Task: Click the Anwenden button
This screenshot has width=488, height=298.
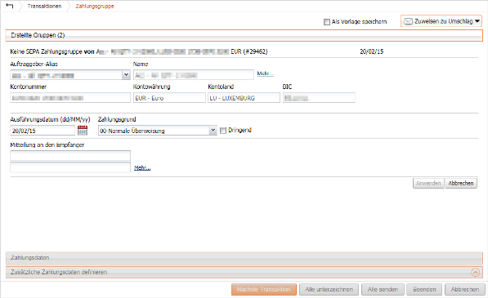Action: [428, 184]
